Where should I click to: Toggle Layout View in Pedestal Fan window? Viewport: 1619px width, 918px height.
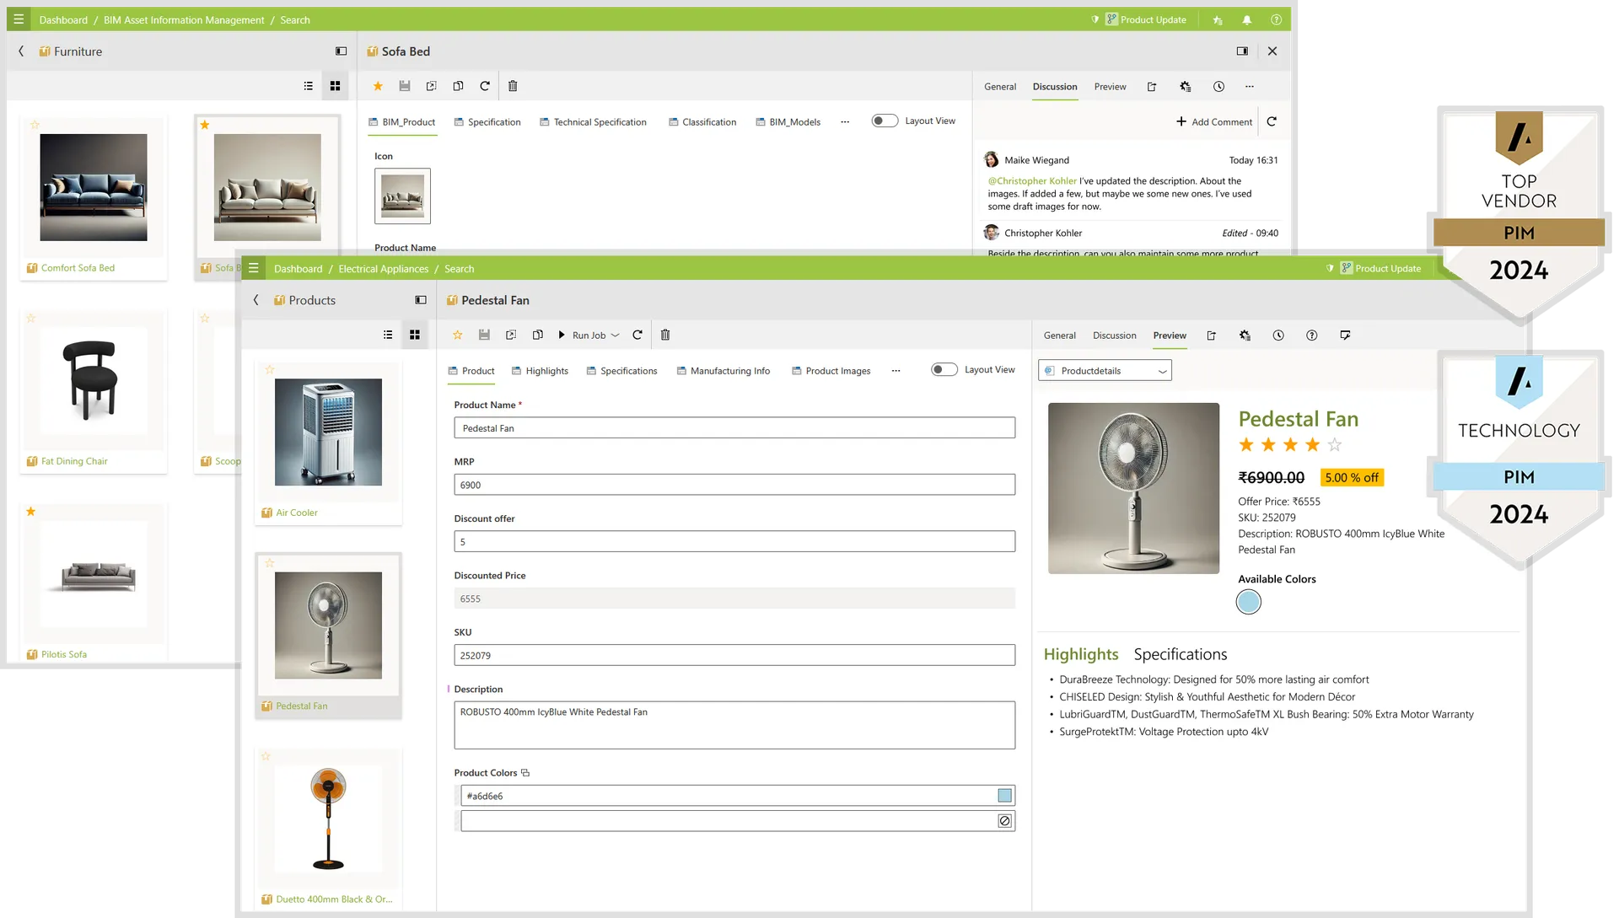944,369
